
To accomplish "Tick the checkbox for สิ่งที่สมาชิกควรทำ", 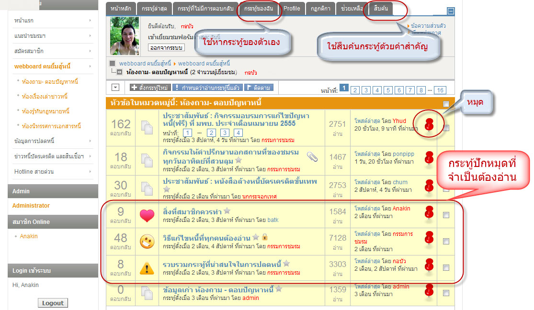I will [x=446, y=215].
